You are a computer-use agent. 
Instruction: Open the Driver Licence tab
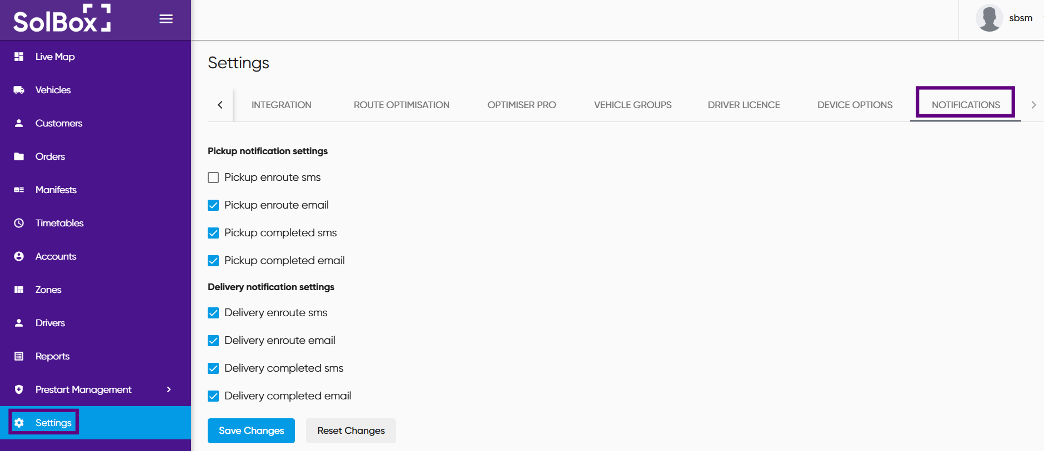(744, 105)
